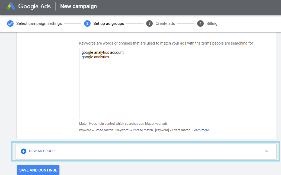Image resolution: width=281 pixels, height=175 pixels.
Task: Click the step 4 circle icon
Action: (x=200, y=23)
